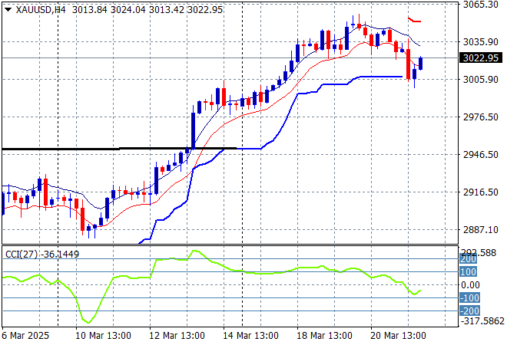Click the current price label 3022.95
The width and height of the screenshot is (507, 345).
pyautogui.click(x=481, y=58)
